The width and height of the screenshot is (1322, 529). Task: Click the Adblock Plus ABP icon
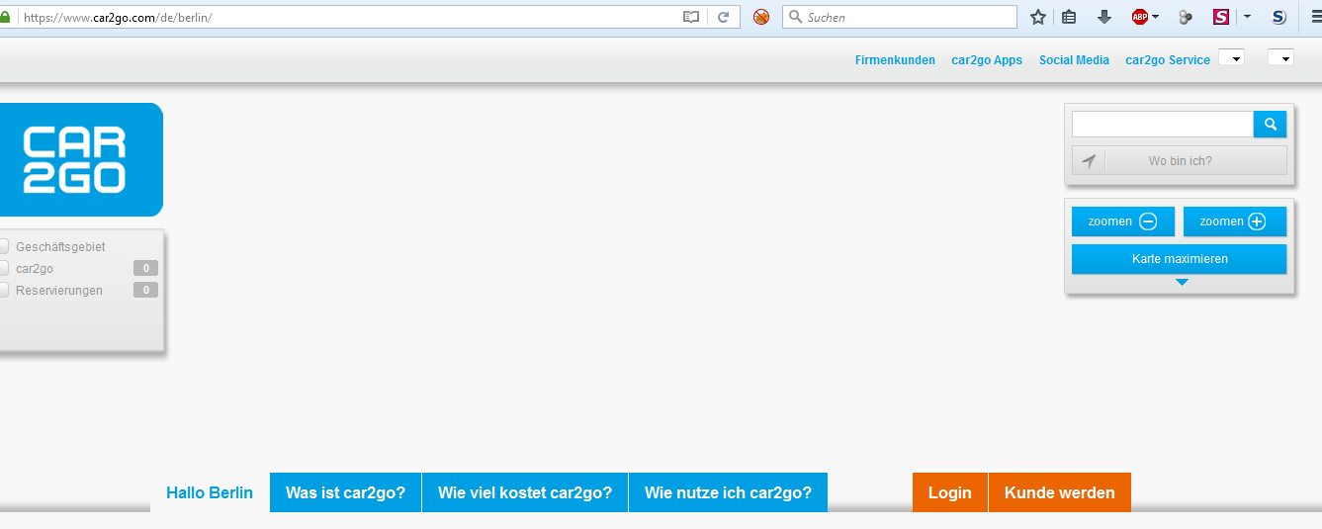[1140, 17]
